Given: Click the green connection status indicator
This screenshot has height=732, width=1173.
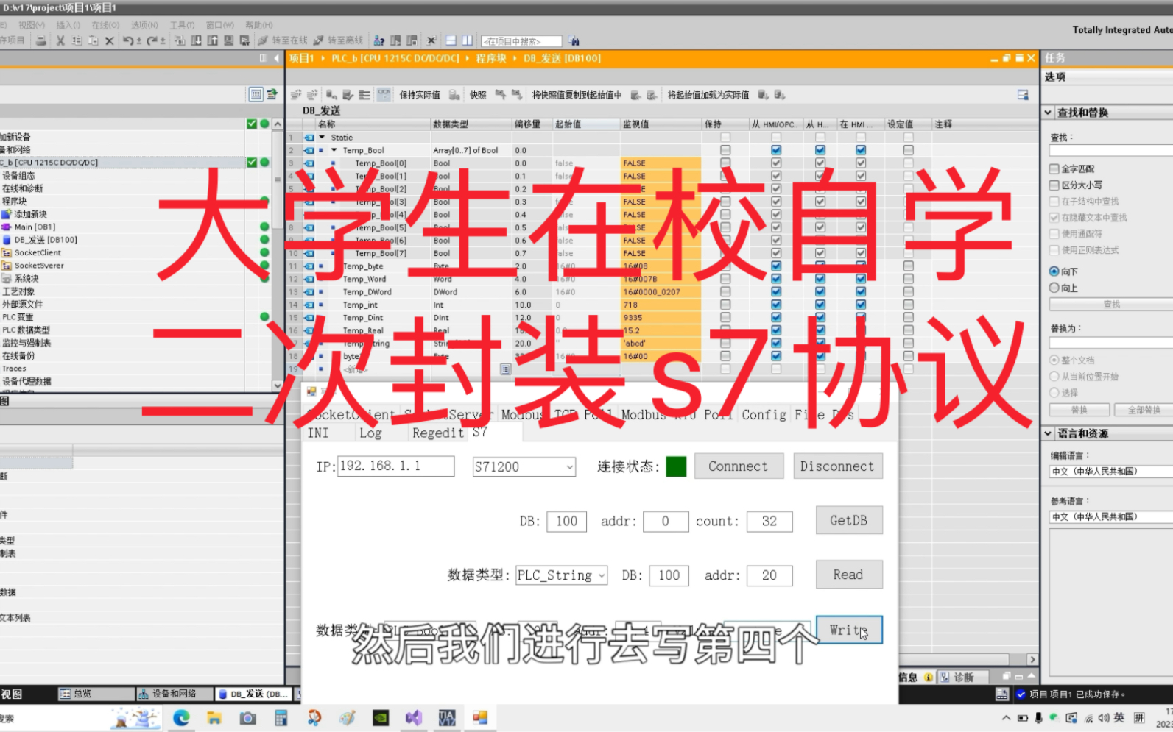Looking at the screenshot, I should click(x=676, y=466).
